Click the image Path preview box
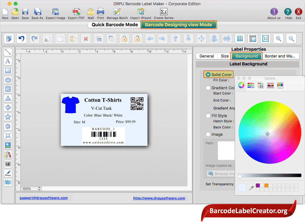 (226, 150)
